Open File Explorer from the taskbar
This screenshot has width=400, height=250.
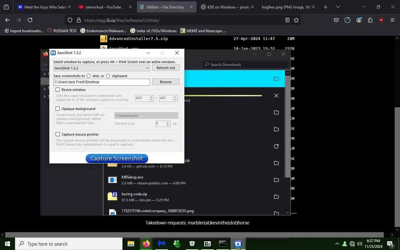[x=131, y=244]
